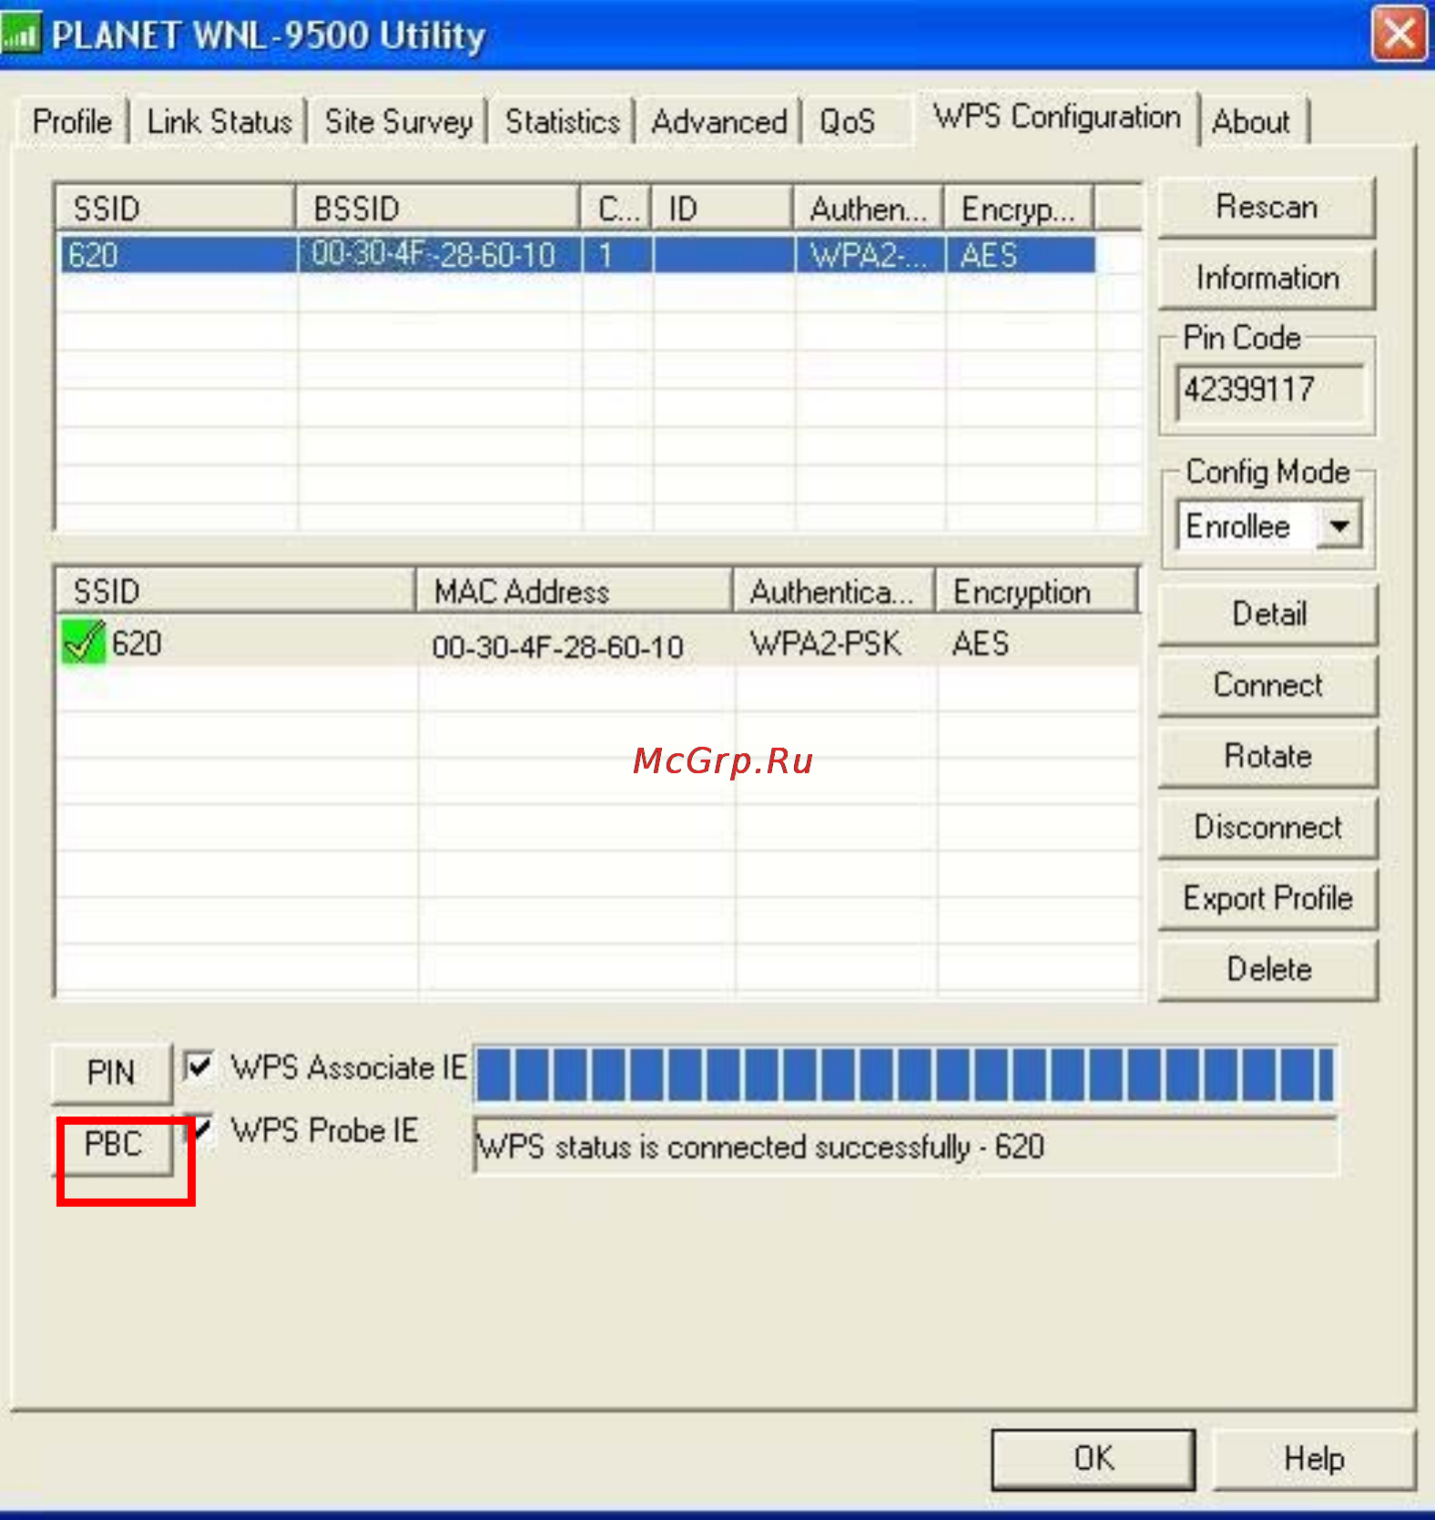Click MAC address 00-30-4F-28-60-10 in lower list
1435x1520 pixels.
coord(557,647)
